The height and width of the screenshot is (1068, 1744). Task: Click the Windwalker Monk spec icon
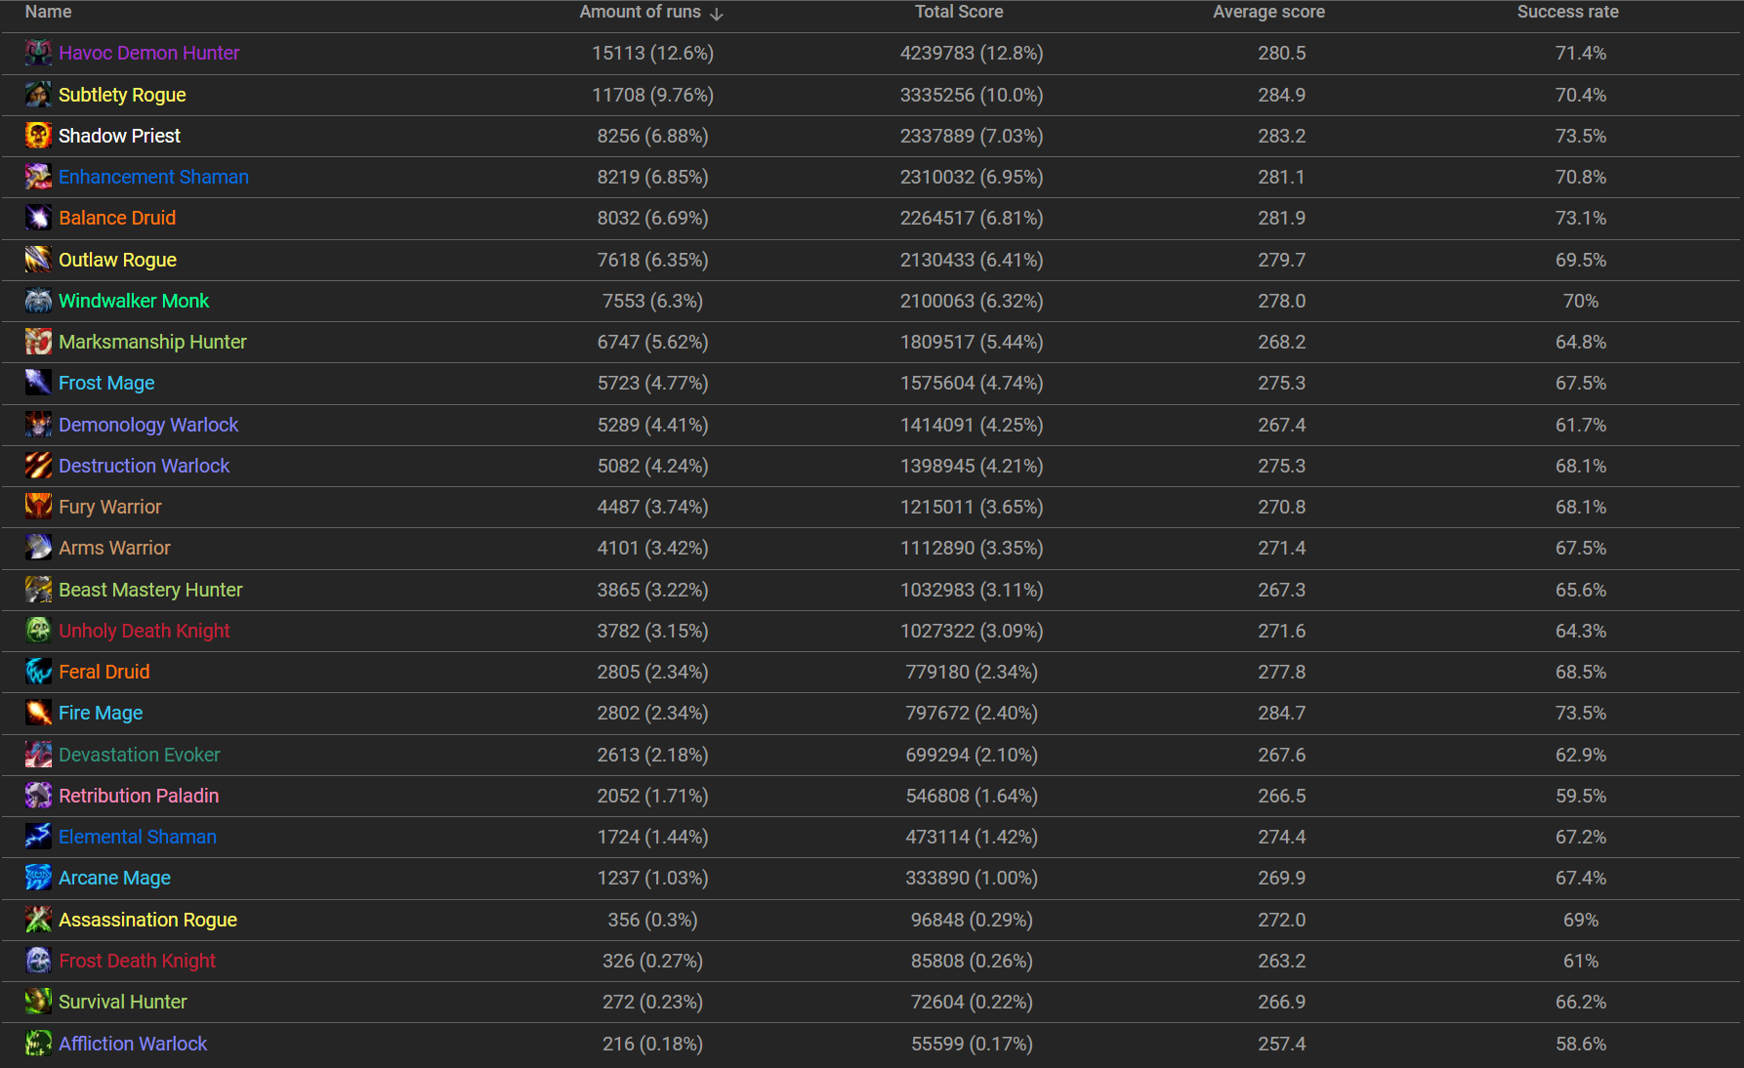point(38,301)
